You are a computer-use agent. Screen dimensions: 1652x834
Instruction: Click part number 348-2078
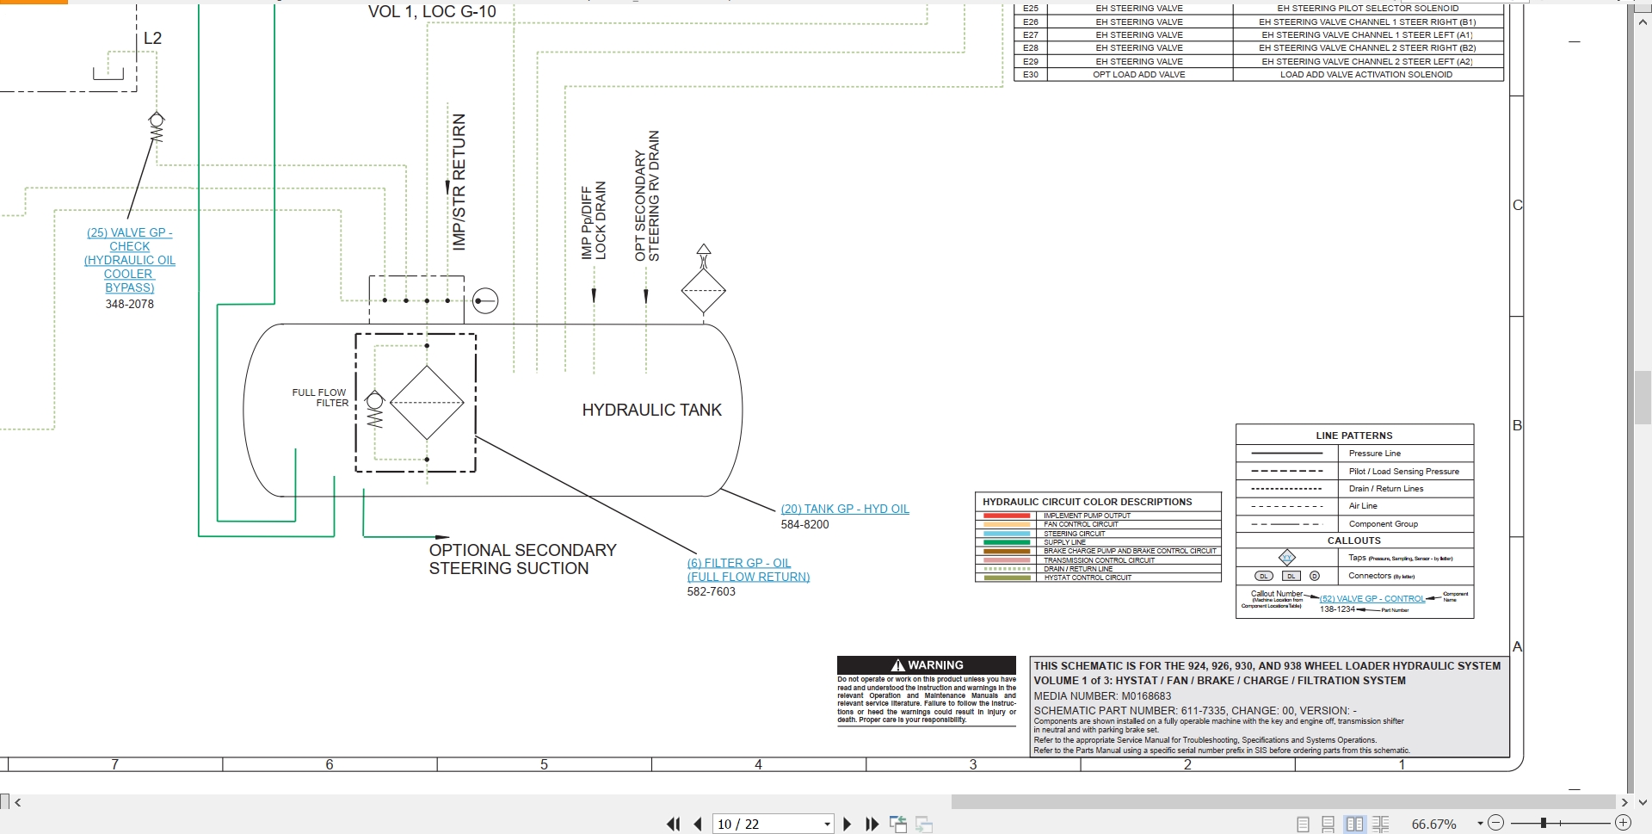click(130, 304)
